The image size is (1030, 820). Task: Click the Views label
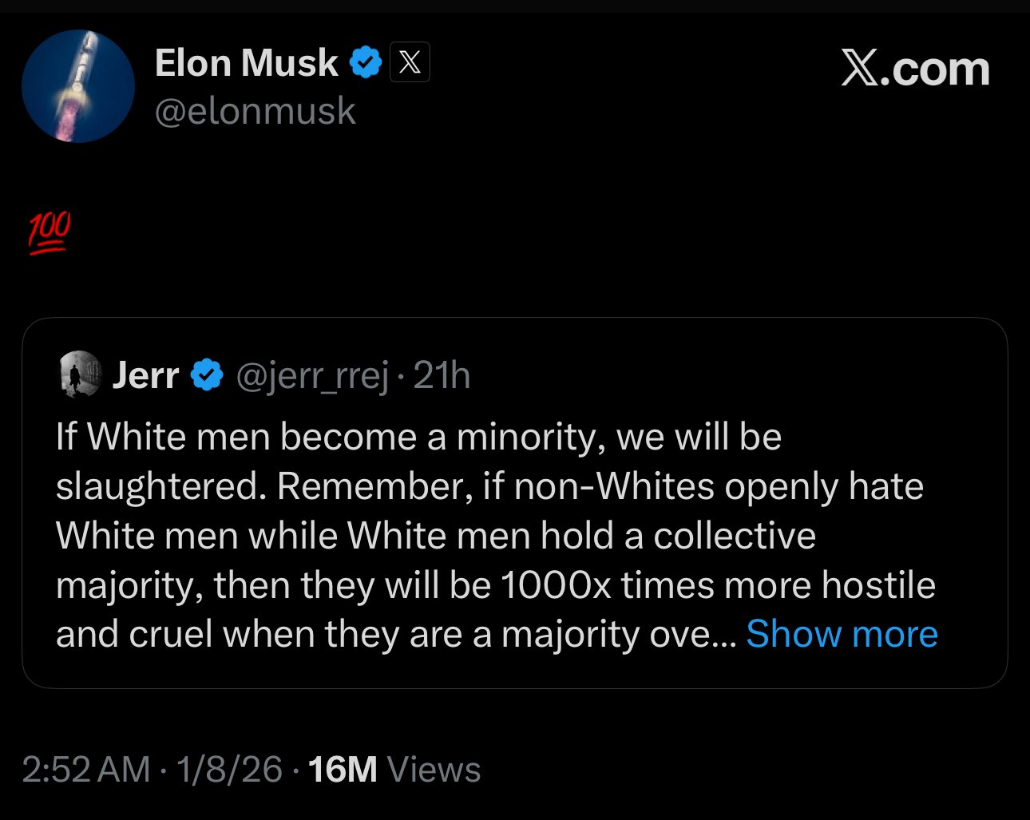[x=434, y=770]
